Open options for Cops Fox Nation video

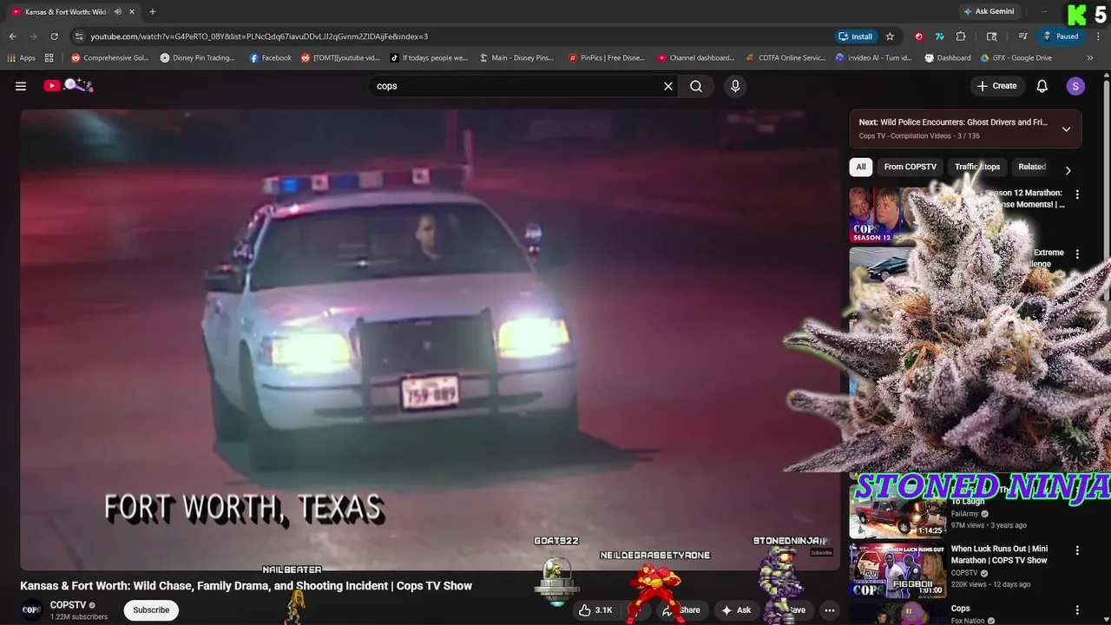(1077, 610)
